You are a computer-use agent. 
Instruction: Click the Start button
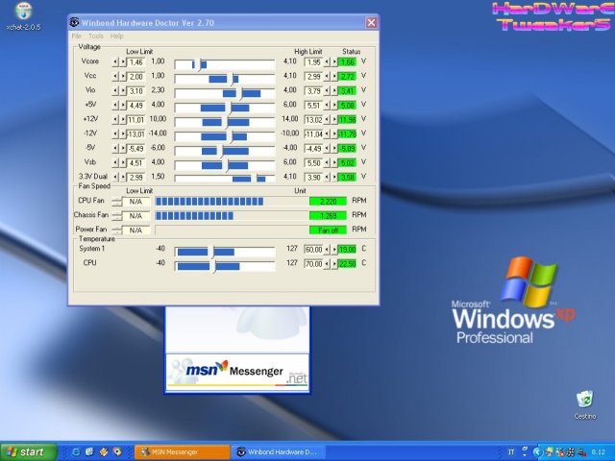tap(28, 452)
